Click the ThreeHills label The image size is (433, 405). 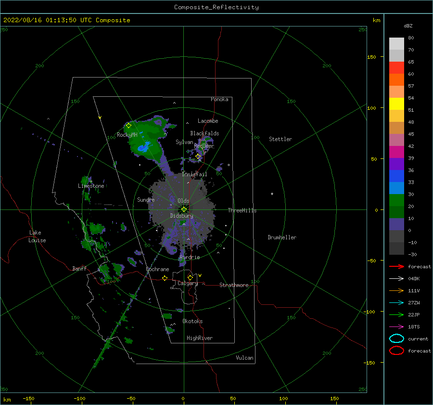(242, 210)
